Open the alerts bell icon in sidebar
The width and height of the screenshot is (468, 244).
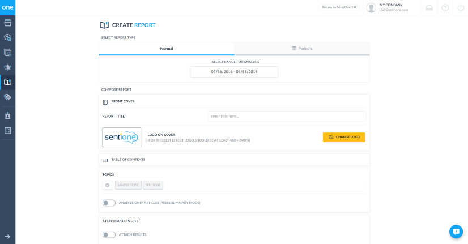pyautogui.click(x=7, y=67)
